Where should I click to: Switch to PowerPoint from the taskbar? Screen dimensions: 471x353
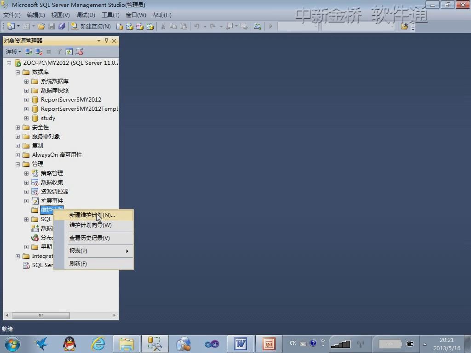click(x=269, y=344)
